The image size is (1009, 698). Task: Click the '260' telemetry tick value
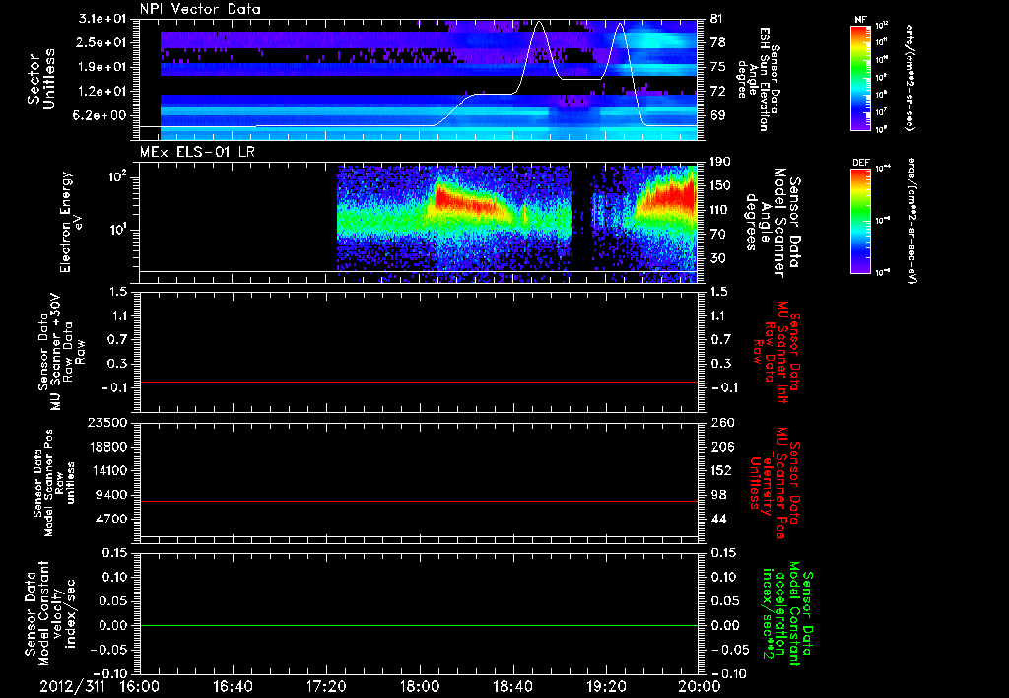[720, 422]
